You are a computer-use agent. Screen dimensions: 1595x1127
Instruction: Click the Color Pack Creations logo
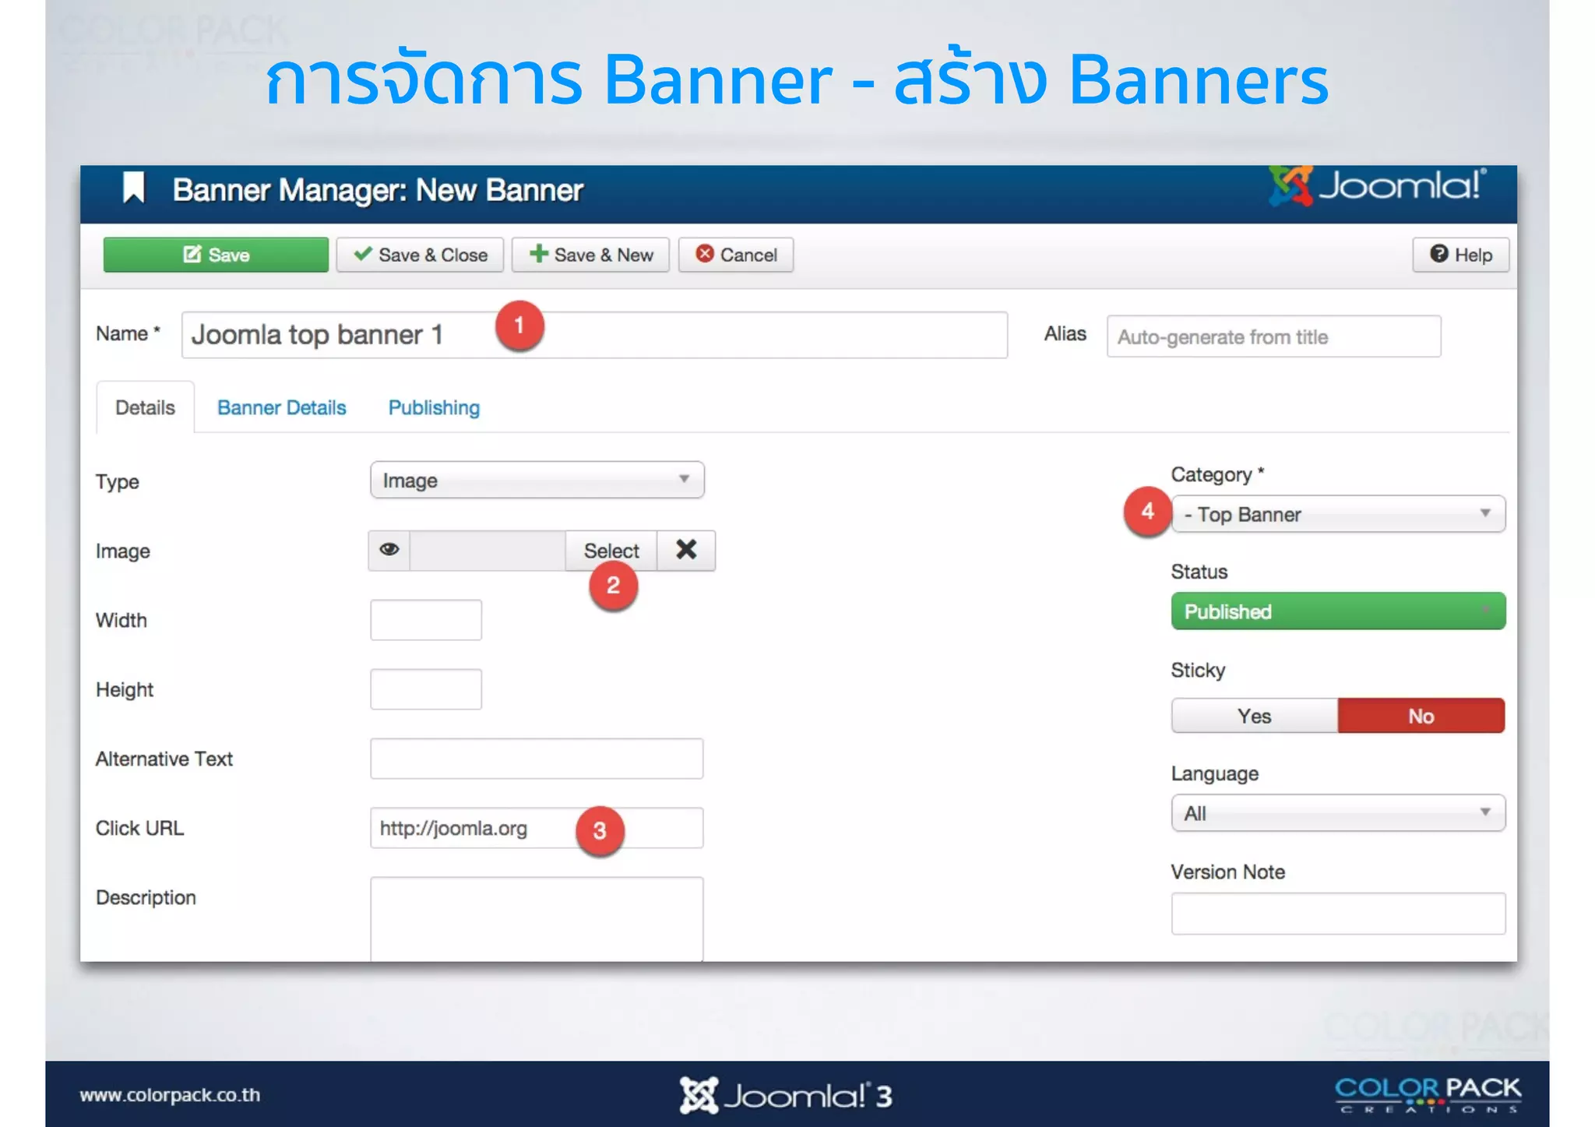tap(1428, 1094)
